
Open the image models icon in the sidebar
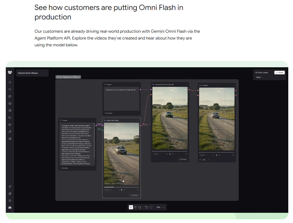[10, 110]
